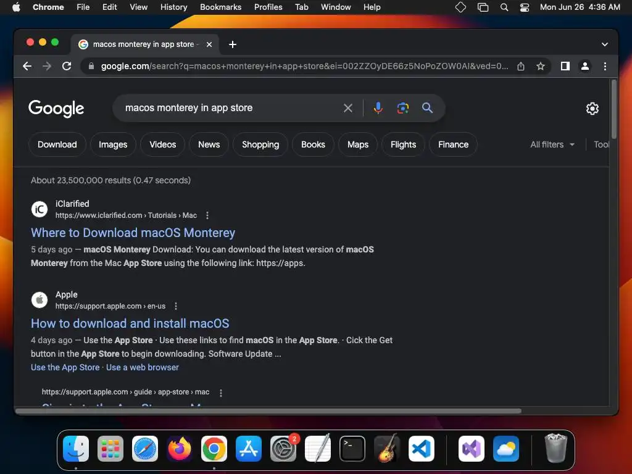Follow the Use a web browser sublink
Viewport: 632px width, 474px height.
tap(143, 367)
